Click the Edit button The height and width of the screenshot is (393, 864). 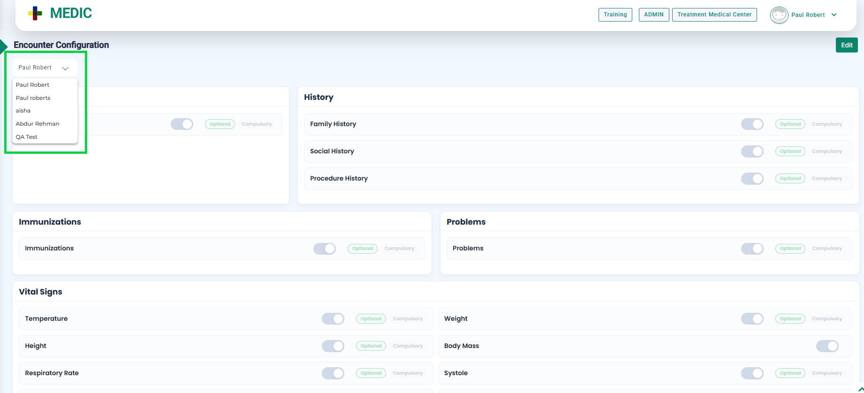(846, 45)
